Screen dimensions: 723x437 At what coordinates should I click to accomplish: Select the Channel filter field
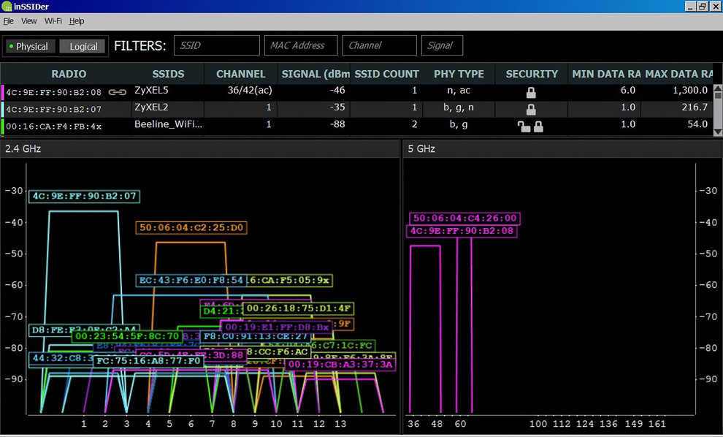[x=379, y=45]
